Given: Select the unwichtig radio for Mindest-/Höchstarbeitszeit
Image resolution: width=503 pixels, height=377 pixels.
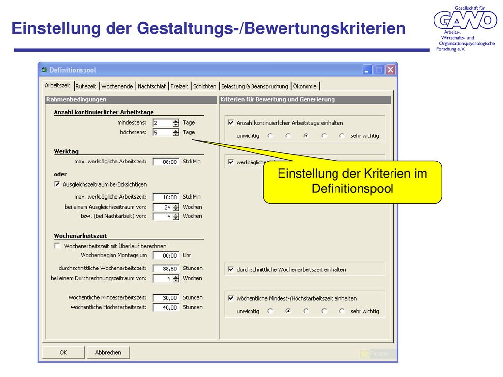Looking at the screenshot, I should [270, 311].
